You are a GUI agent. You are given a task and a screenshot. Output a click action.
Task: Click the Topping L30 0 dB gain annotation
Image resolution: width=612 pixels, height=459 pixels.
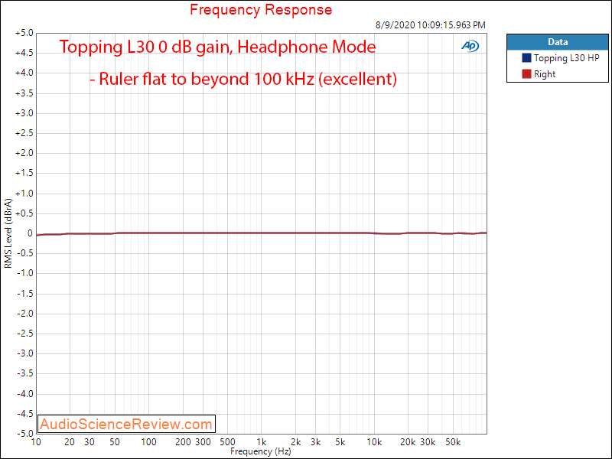tap(217, 47)
